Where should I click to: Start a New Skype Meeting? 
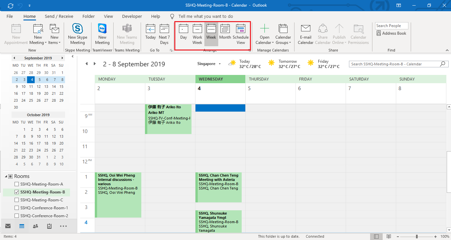point(78,34)
